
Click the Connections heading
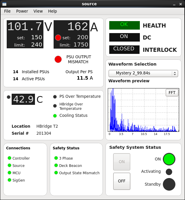[x=18, y=148]
